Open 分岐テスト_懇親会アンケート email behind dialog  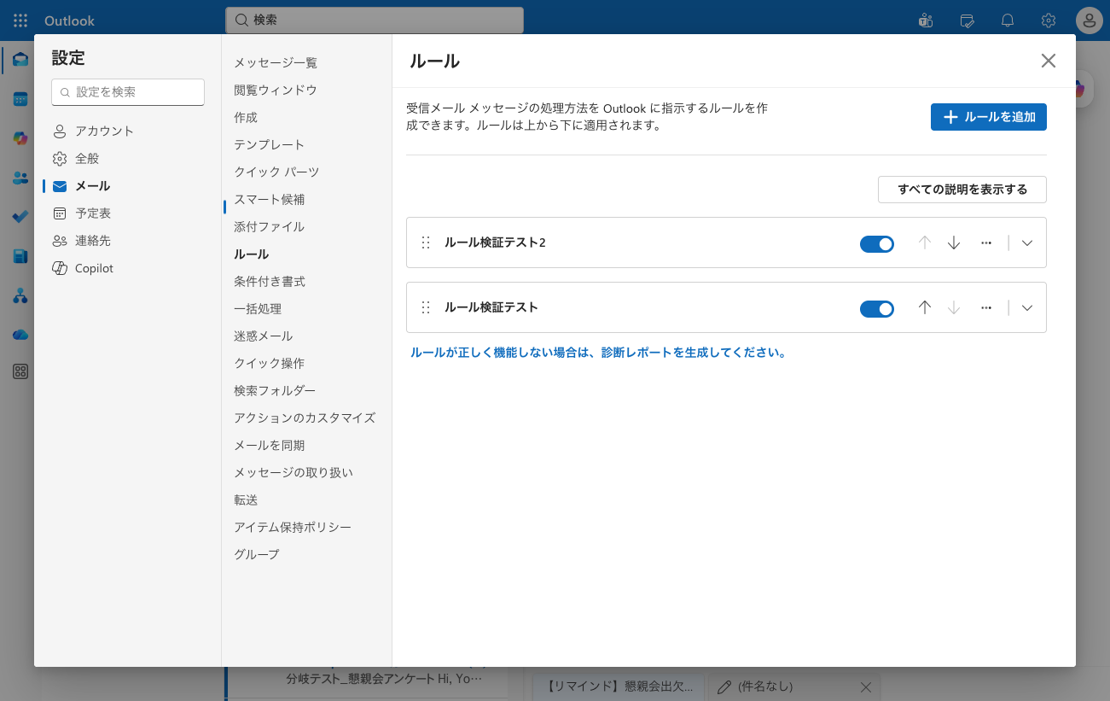pyautogui.click(x=384, y=680)
